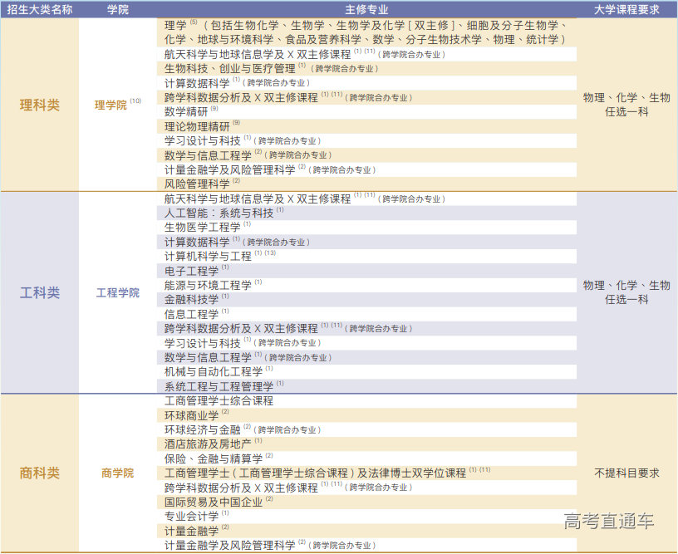Image resolution: width=678 pixels, height=554 pixels.
Task: Click the 招生大类名称 column header
Action: pyautogui.click(x=39, y=9)
